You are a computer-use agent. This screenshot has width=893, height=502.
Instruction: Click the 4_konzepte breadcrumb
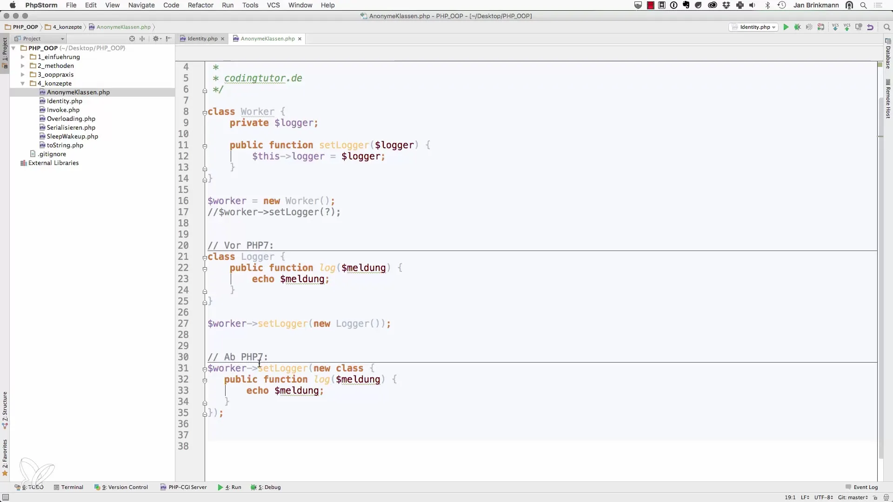coord(64,27)
